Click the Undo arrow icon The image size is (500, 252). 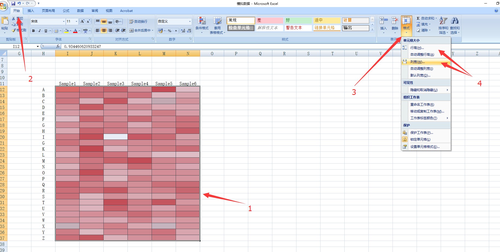[x=19, y=4]
